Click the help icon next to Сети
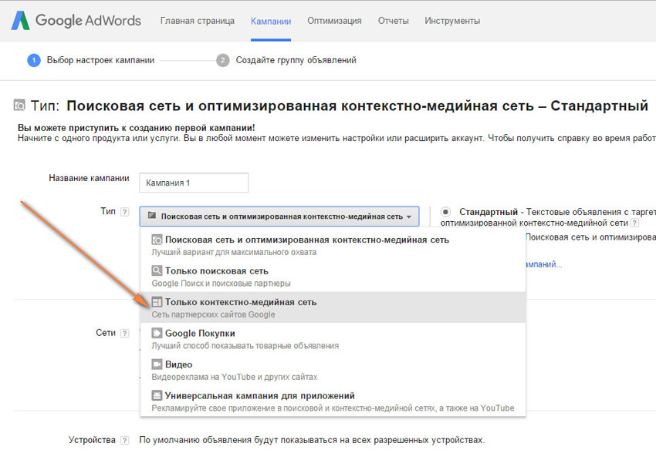The image size is (656, 470). coord(125,334)
